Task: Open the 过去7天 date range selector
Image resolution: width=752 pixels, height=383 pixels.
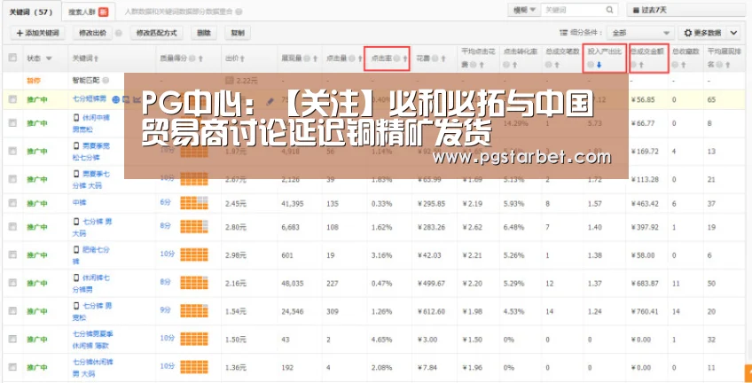Action: point(687,10)
